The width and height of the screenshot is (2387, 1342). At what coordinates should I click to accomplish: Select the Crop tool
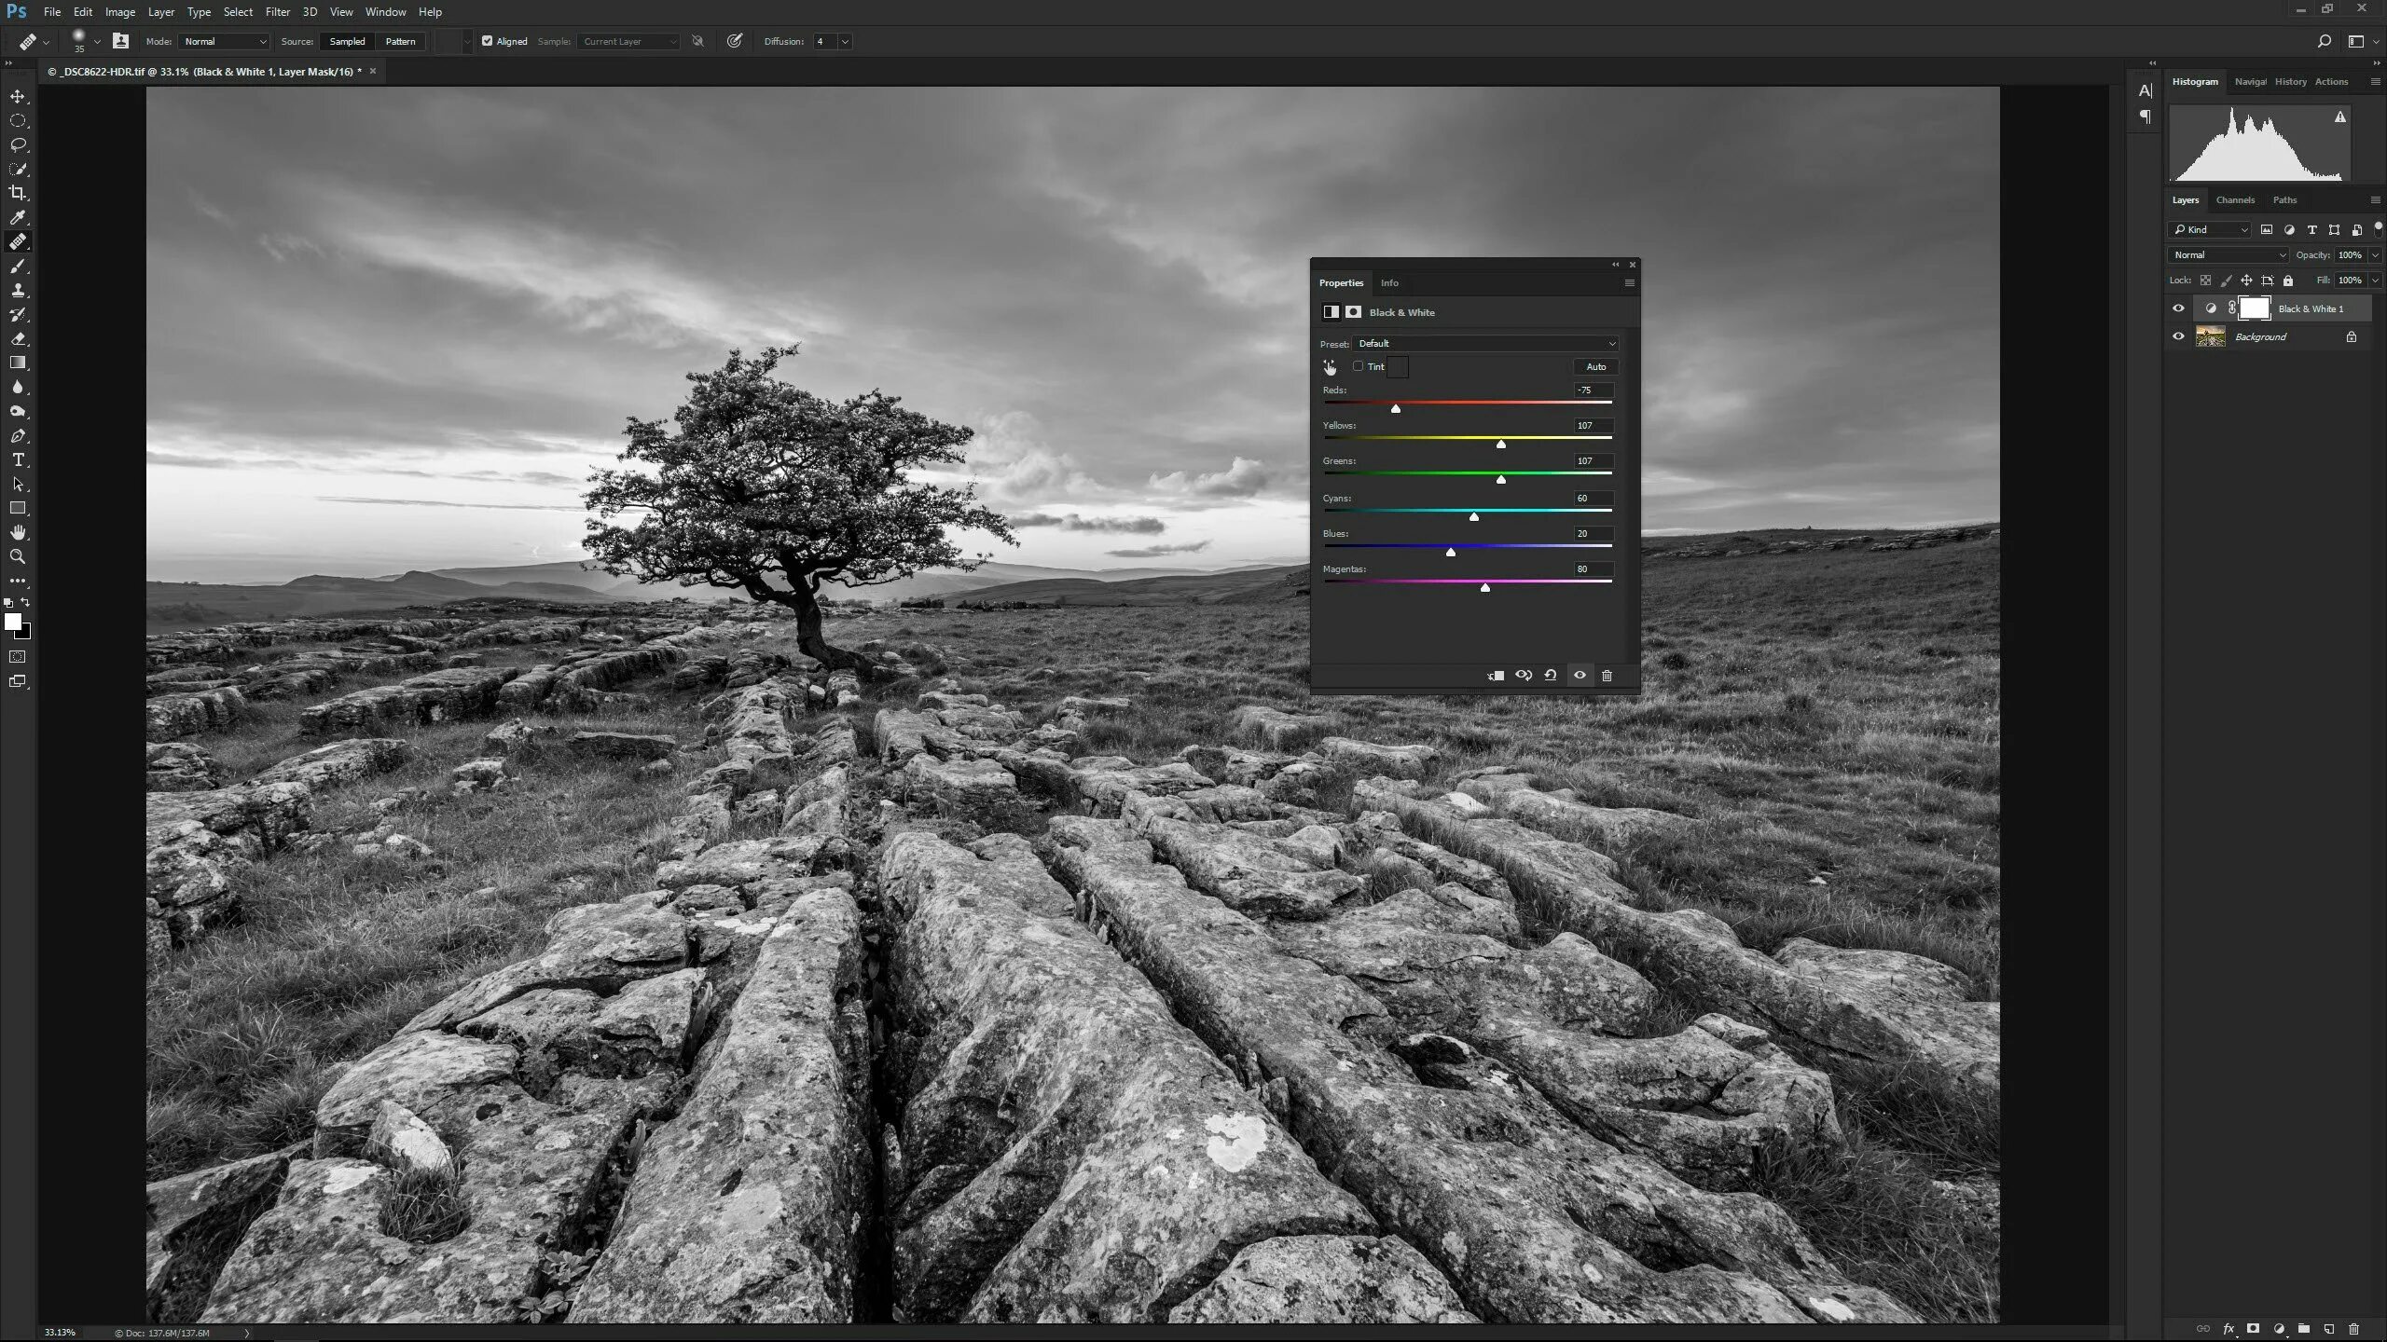coord(18,193)
